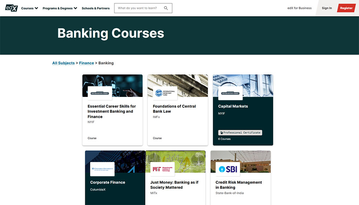The image size is (359, 205).
Task: Open Essential Career Skills for Investment Banking course
Action: 112,111
